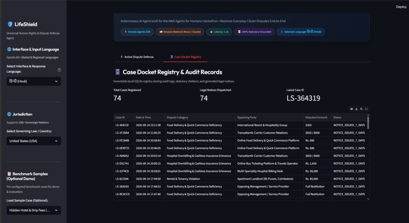Select the Case Docket Registry tab
Viewport: 409px width, 223px height.
pyautogui.click(x=185, y=57)
